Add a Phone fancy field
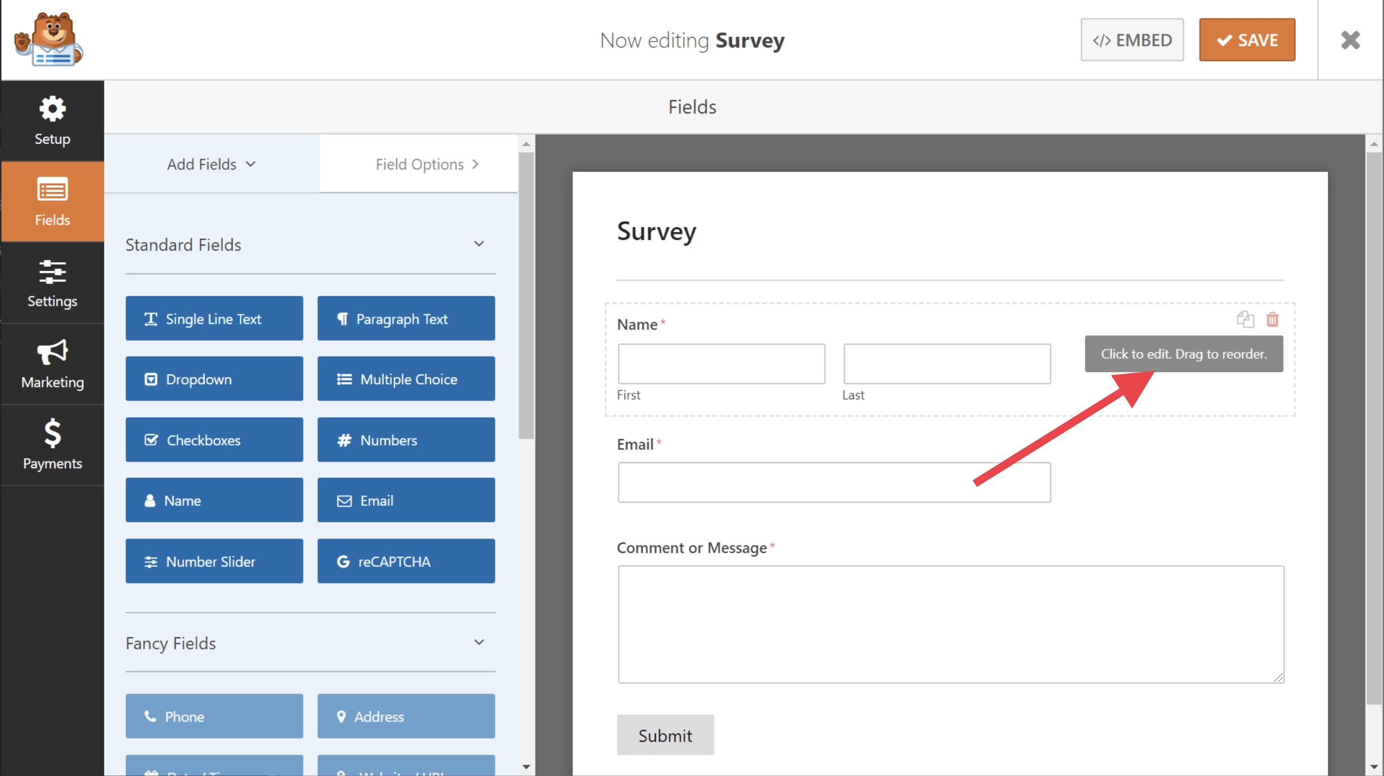 214,716
